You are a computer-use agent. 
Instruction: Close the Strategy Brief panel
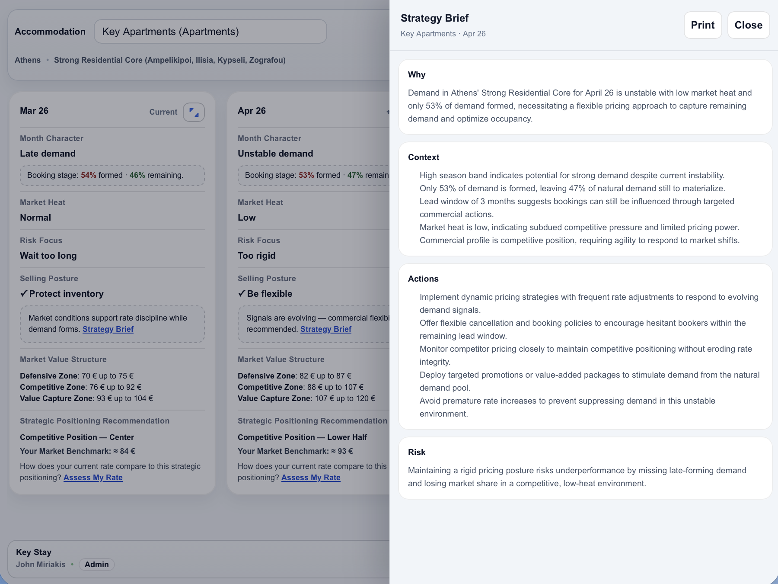tap(748, 25)
